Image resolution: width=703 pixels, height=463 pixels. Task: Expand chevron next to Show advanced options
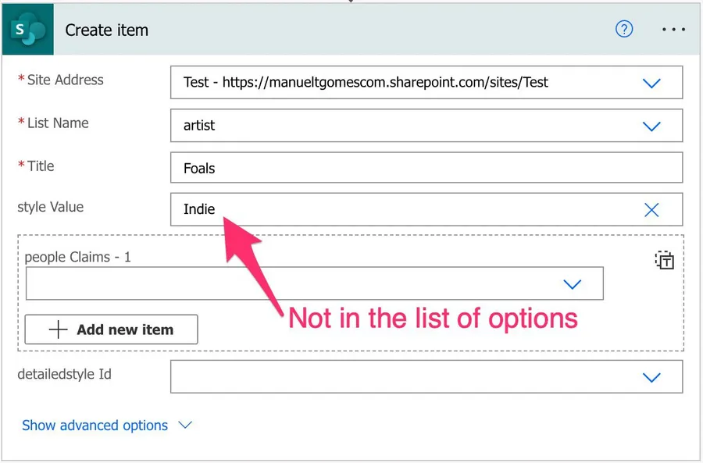tap(185, 426)
